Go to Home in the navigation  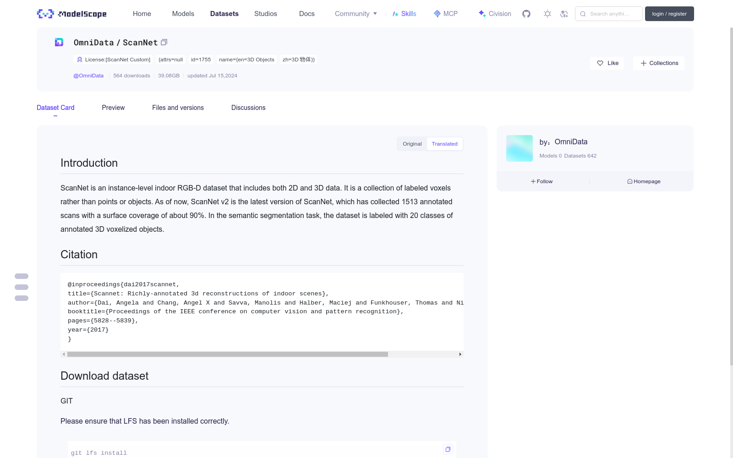[x=142, y=14]
